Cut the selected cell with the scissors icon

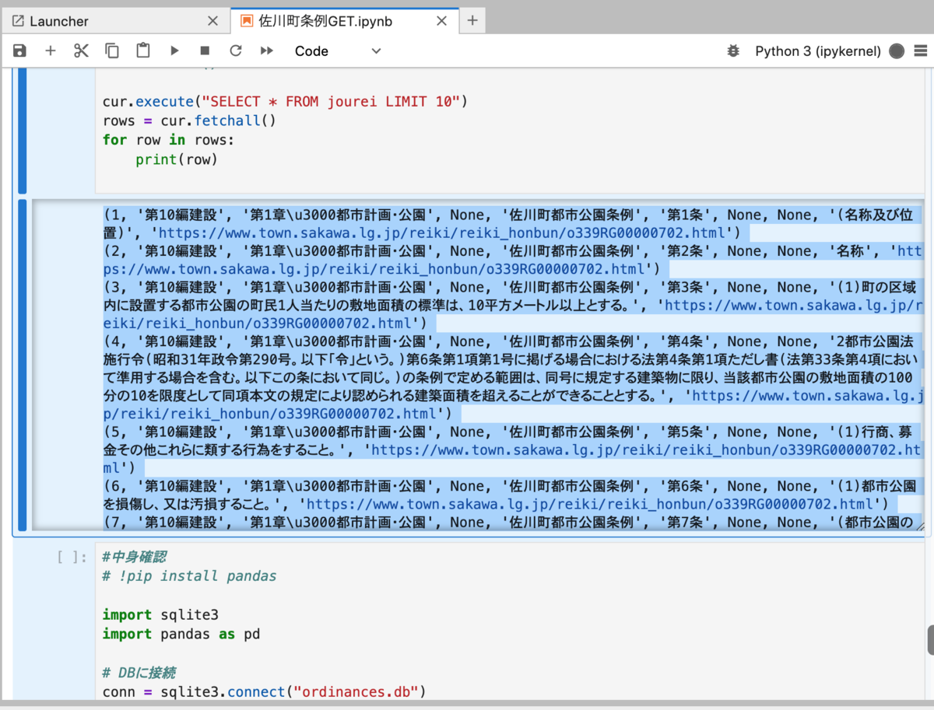pyautogui.click(x=82, y=51)
